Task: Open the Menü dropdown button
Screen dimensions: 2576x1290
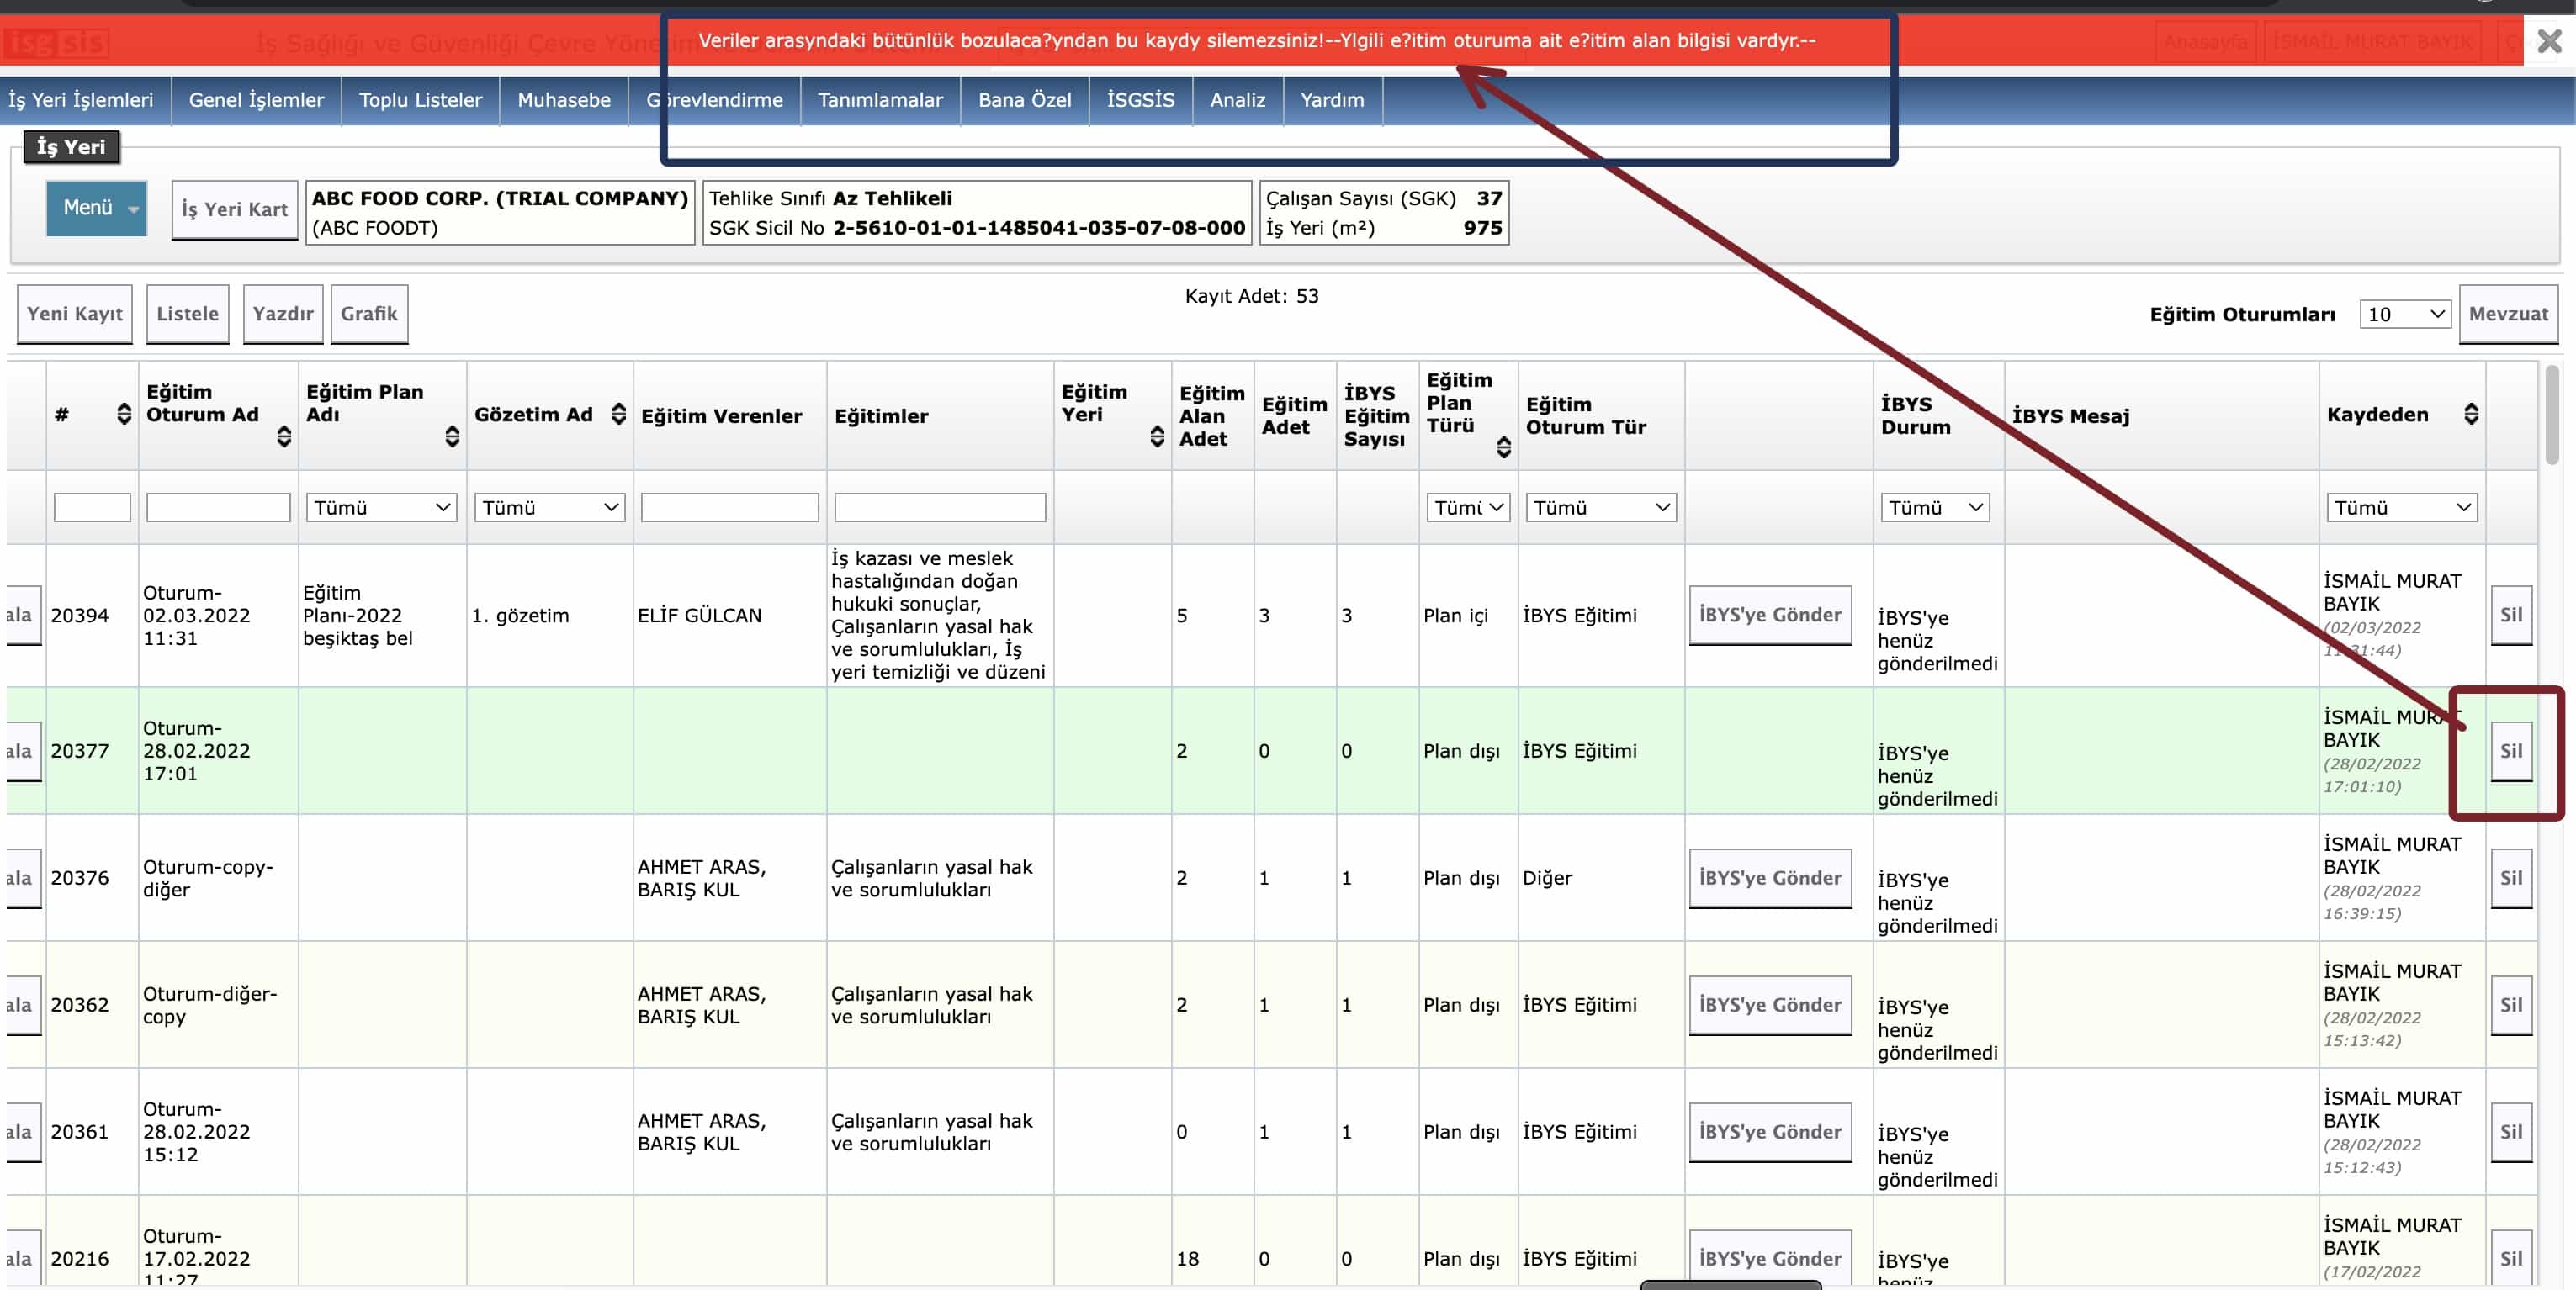Action: click(x=96, y=208)
